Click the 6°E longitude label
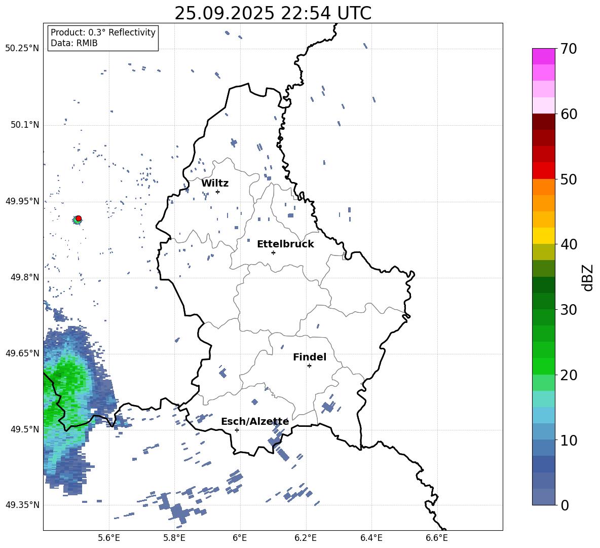The height and width of the screenshot is (548, 600). pos(240,538)
